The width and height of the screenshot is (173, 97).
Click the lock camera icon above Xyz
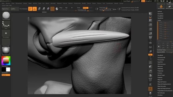[x=150, y=51]
